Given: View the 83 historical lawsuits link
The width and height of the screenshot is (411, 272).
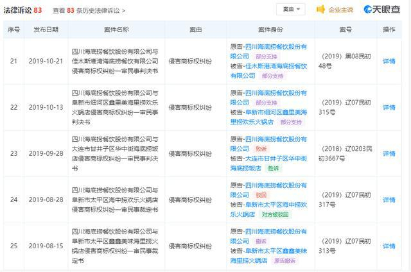Looking at the screenshot, I should coord(89,10).
